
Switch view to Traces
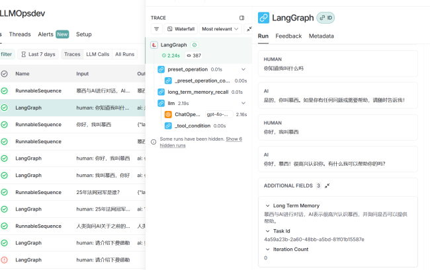point(72,54)
